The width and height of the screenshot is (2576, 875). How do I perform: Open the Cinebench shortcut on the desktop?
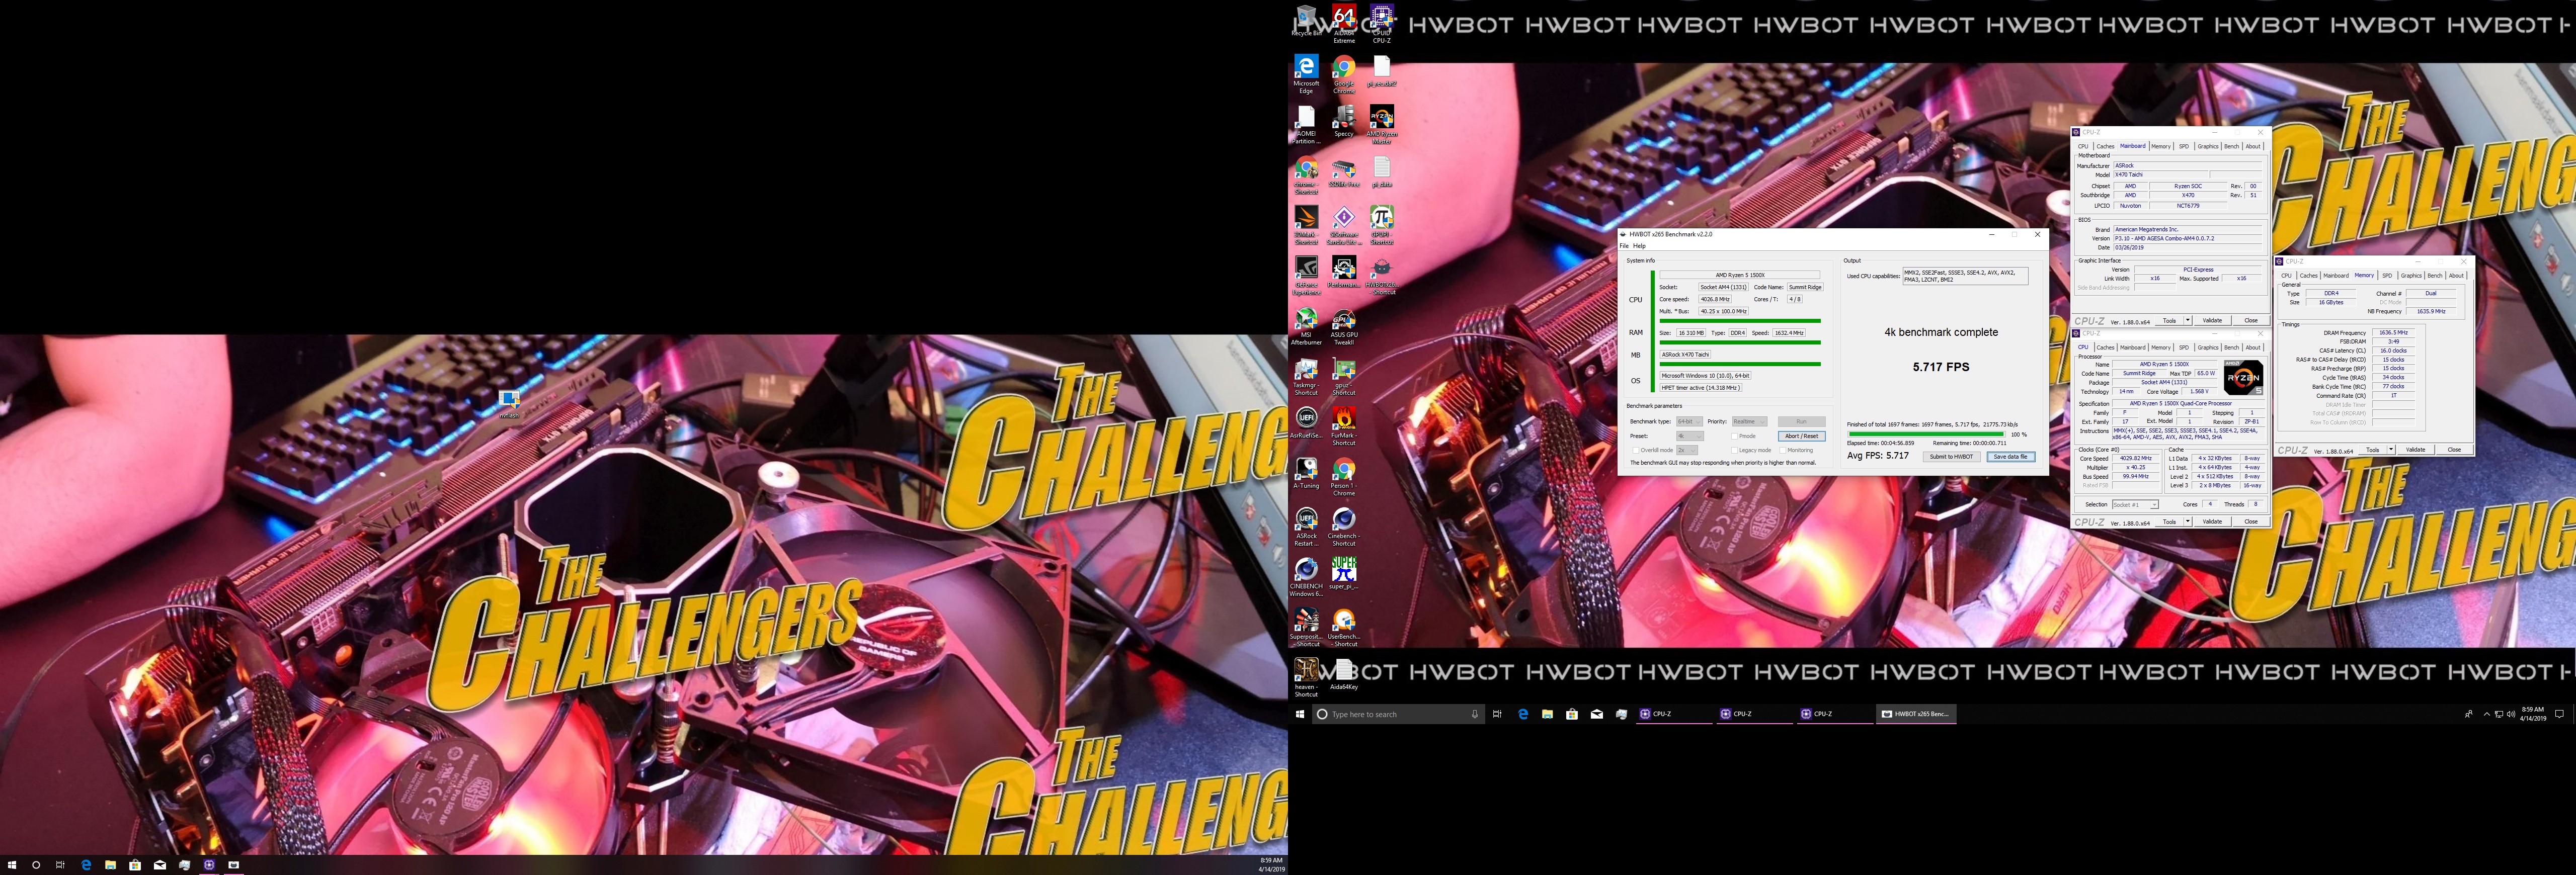click(1344, 527)
